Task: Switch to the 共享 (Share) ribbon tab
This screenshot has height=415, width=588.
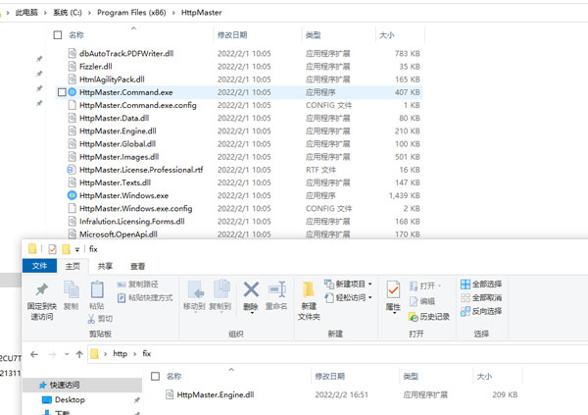Action: [x=105, y=266]
